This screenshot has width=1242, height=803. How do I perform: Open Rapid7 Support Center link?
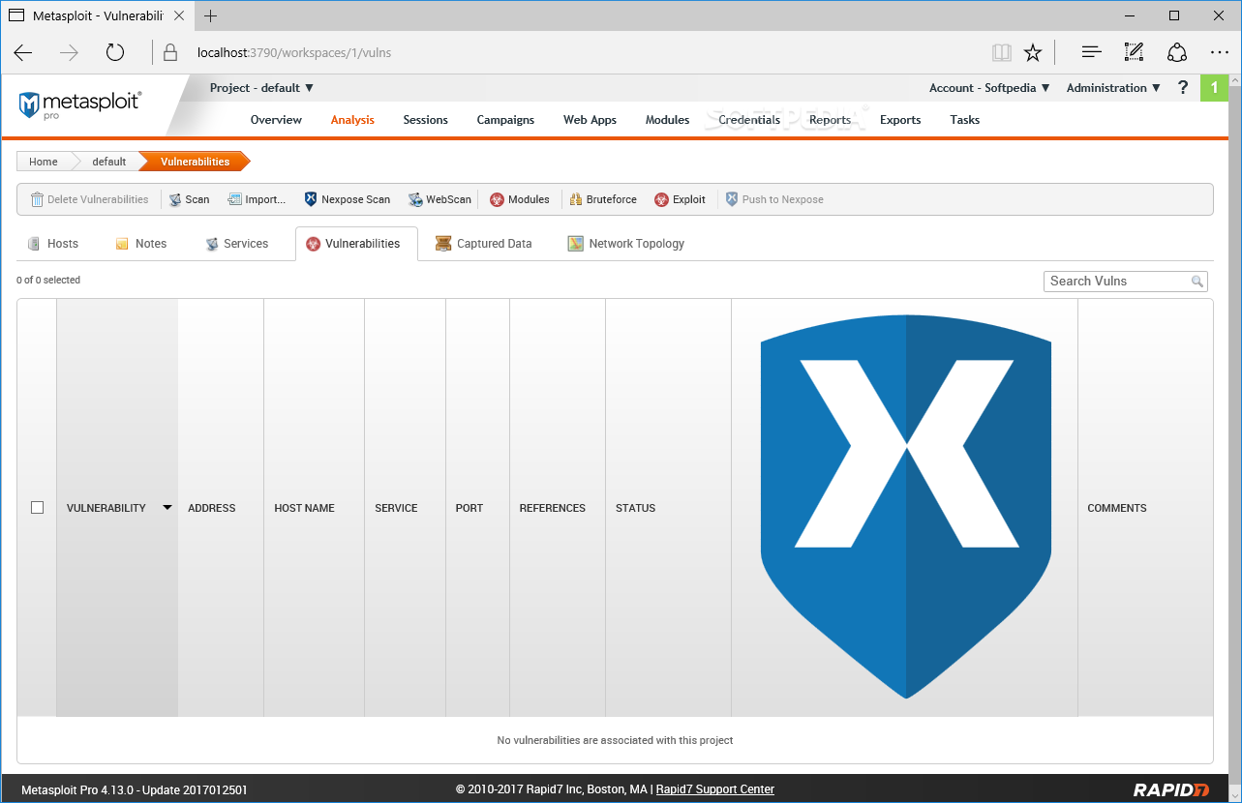pos(715,789)
